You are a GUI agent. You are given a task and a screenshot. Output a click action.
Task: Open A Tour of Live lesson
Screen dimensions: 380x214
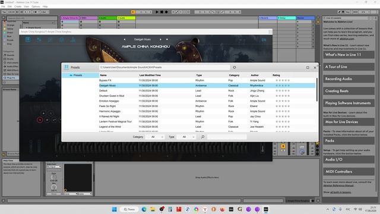[349, 67]
